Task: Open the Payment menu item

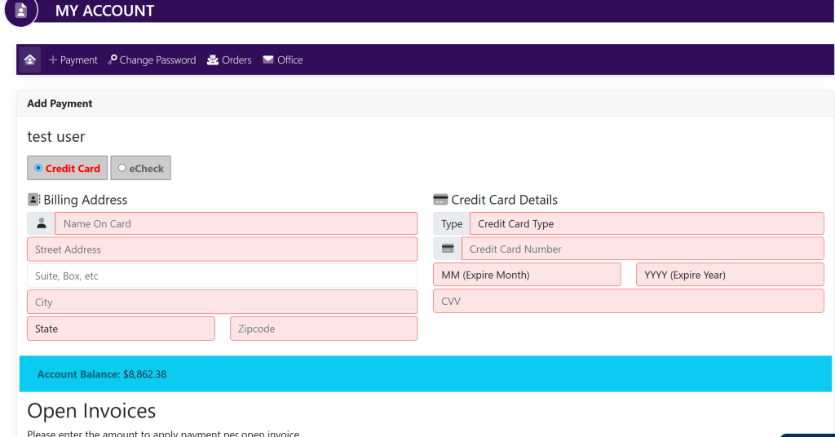Action: pyautogui.click(x=73, y=60)
